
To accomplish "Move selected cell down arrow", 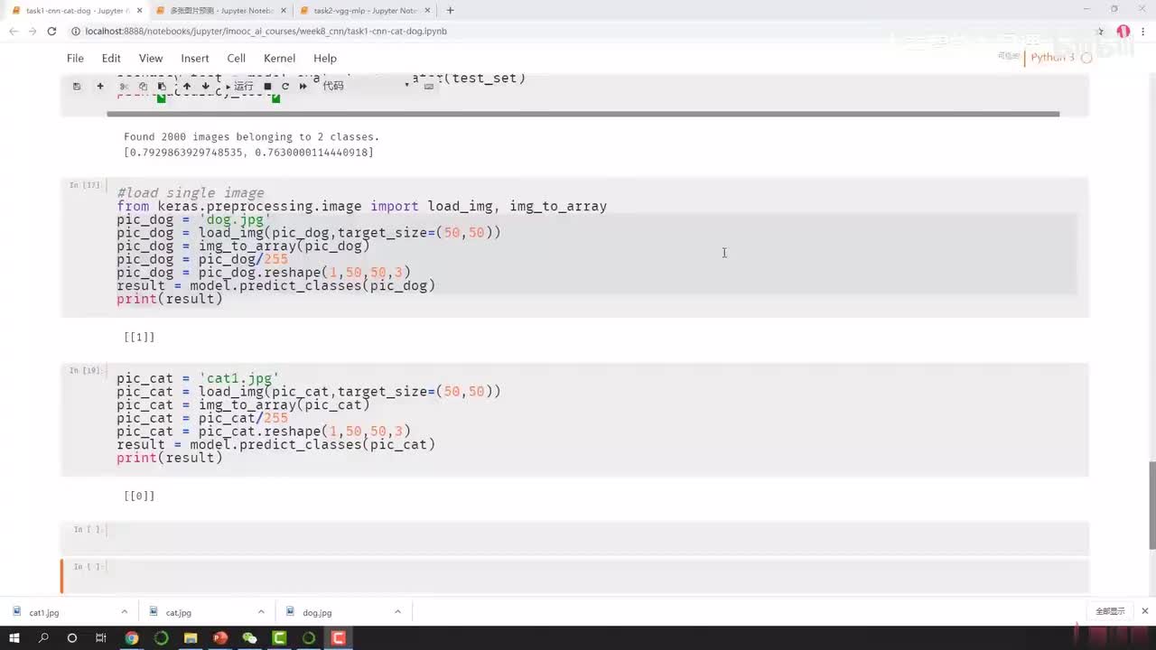I will tap(206, 87).
